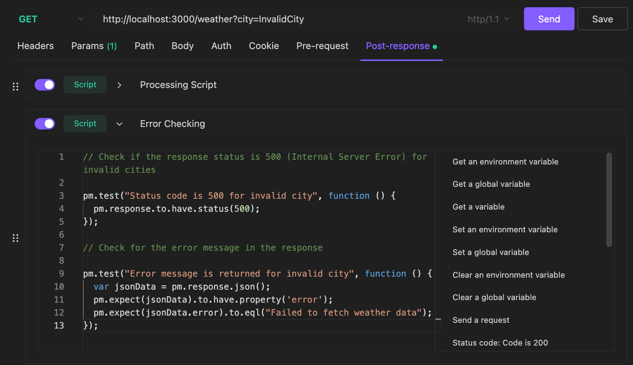This screenshot has height=365, width=633.
Task: Click the Script tag for Processing Script
Action: [x=85, y=85]
